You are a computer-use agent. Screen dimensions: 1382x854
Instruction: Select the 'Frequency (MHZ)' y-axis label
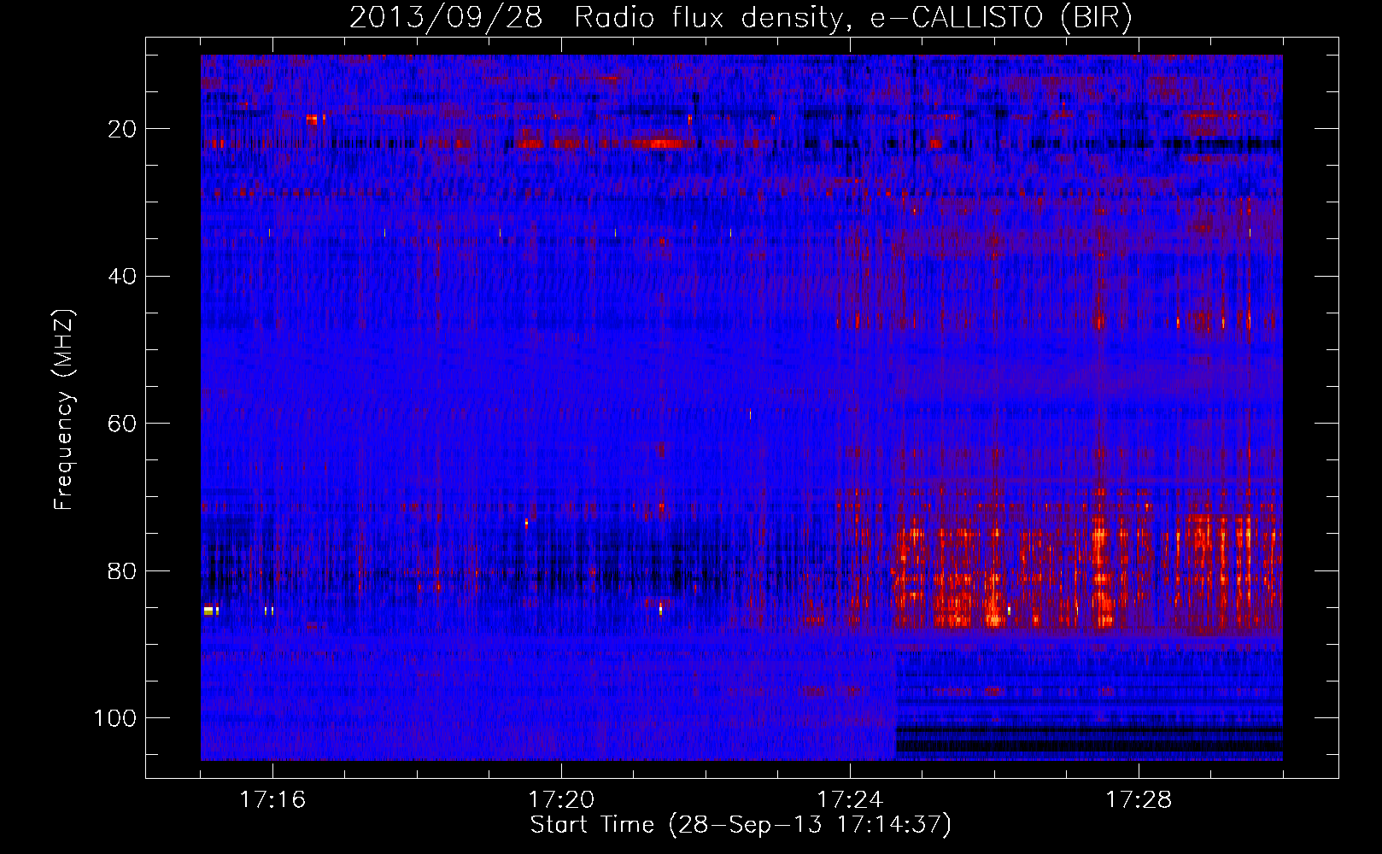(65, 410)
